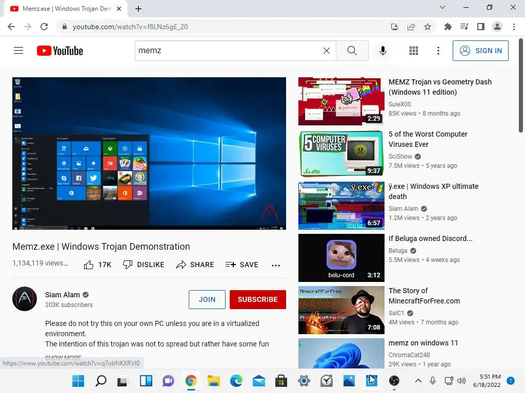The width and height of the screenshot is (525, 393).
Task: Open the SciShow channel name
Action: (400, 157)
